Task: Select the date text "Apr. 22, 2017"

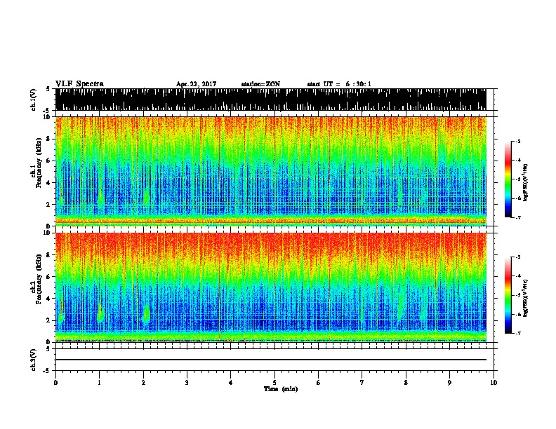Action: pos(196,84)
